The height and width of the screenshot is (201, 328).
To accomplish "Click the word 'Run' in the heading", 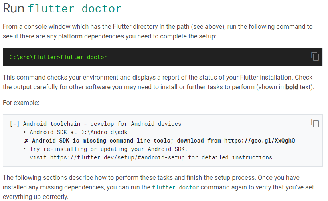I will pos(14,8).
